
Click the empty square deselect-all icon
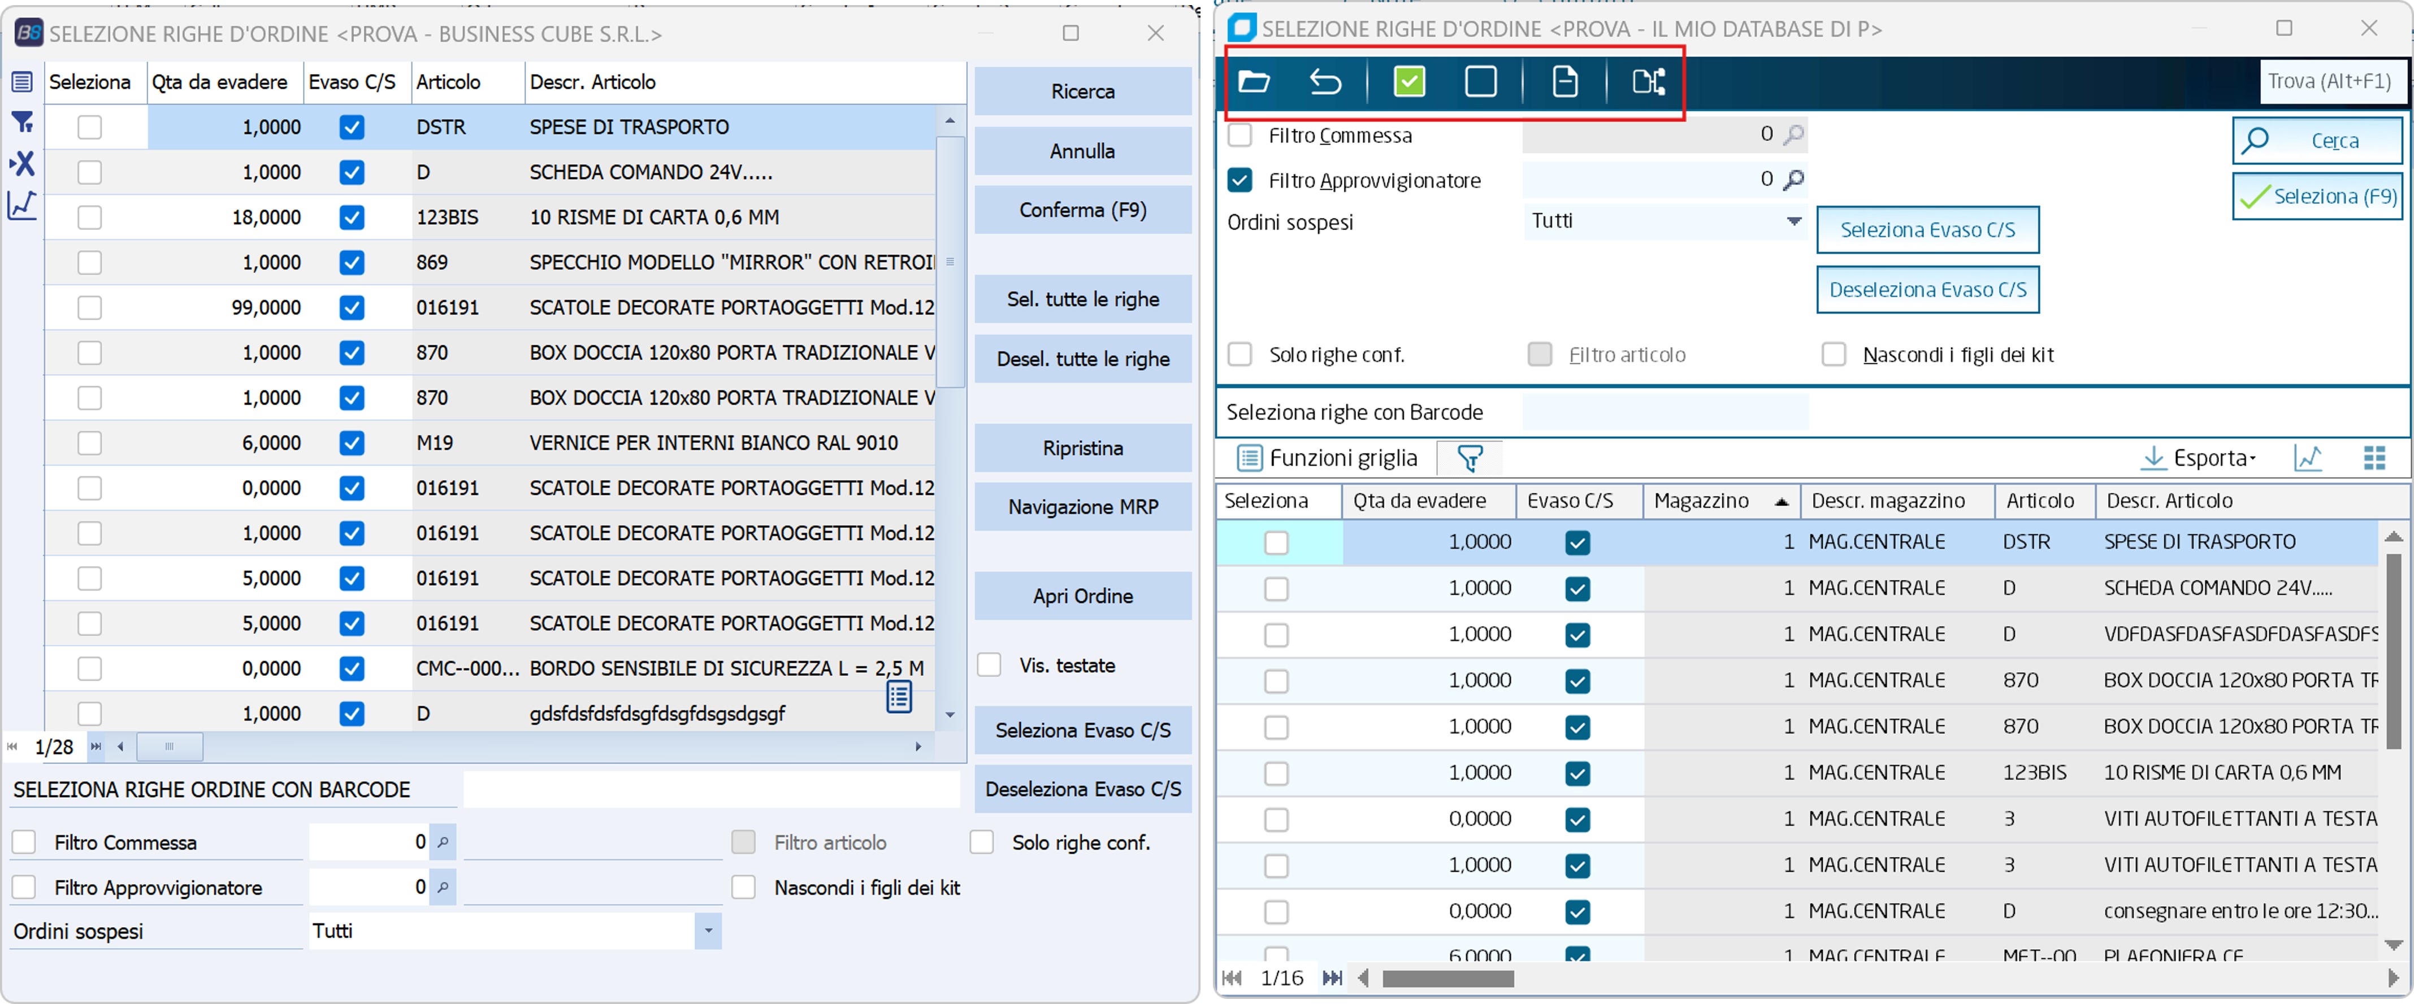point(1480,82)
